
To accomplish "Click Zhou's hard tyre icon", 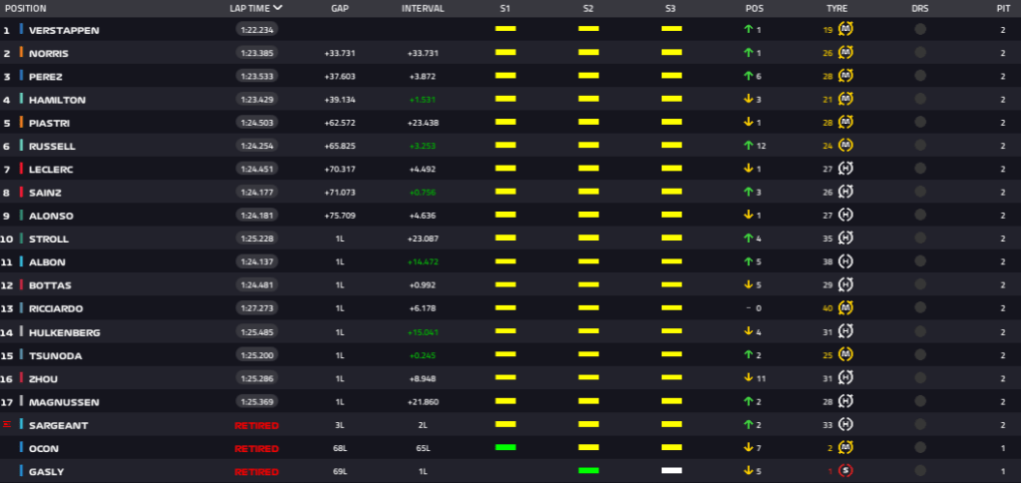I will [846, 378].
